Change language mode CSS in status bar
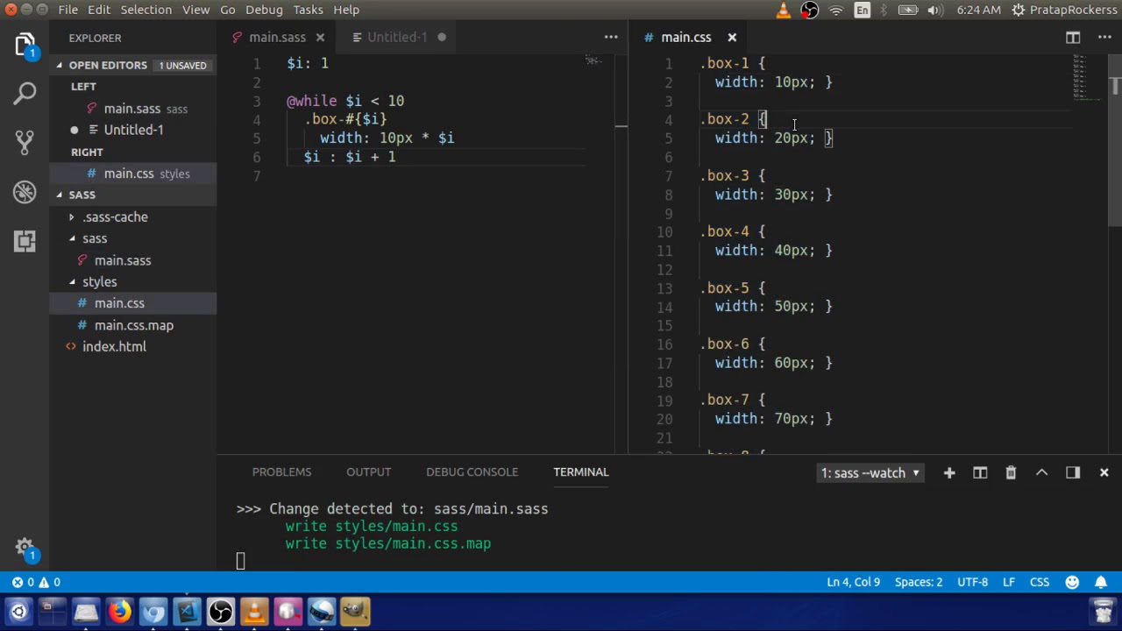The height and width of the screenshot is (631, 1122). click(1040, 582)
